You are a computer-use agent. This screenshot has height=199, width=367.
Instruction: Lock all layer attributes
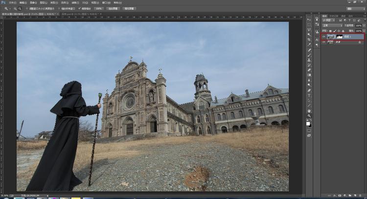tap(343, 31)
